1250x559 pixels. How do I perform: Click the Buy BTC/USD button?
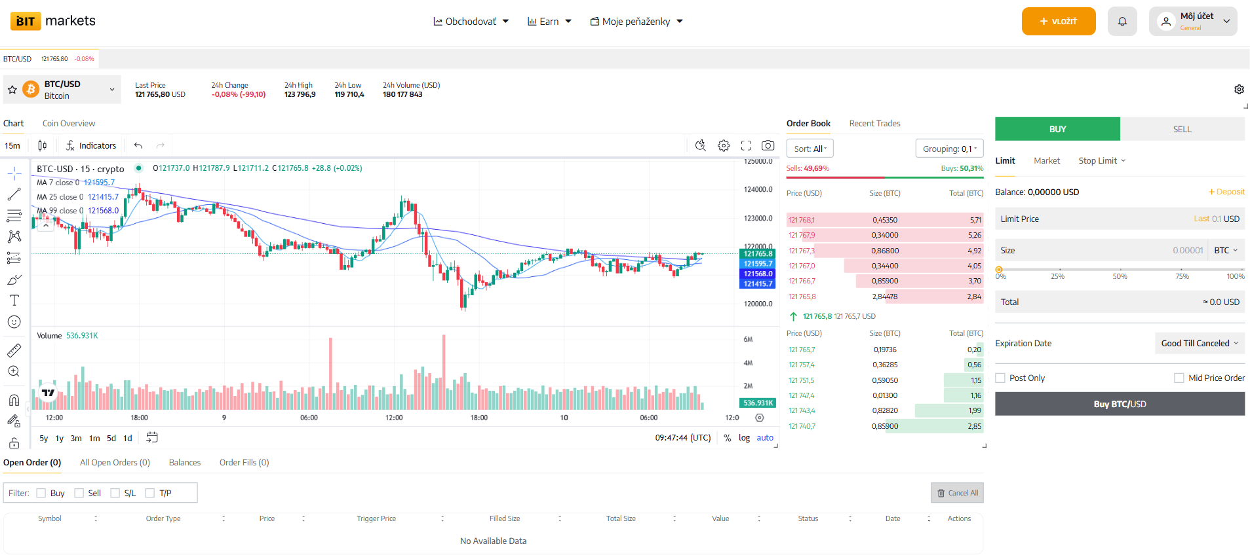pyautogui.click(x=1120, y=405)
